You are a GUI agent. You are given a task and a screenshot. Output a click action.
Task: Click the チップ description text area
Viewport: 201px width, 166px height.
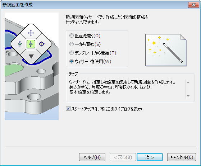click(x=125, y=88)
